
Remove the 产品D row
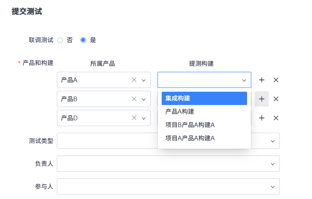pos(276,118)
